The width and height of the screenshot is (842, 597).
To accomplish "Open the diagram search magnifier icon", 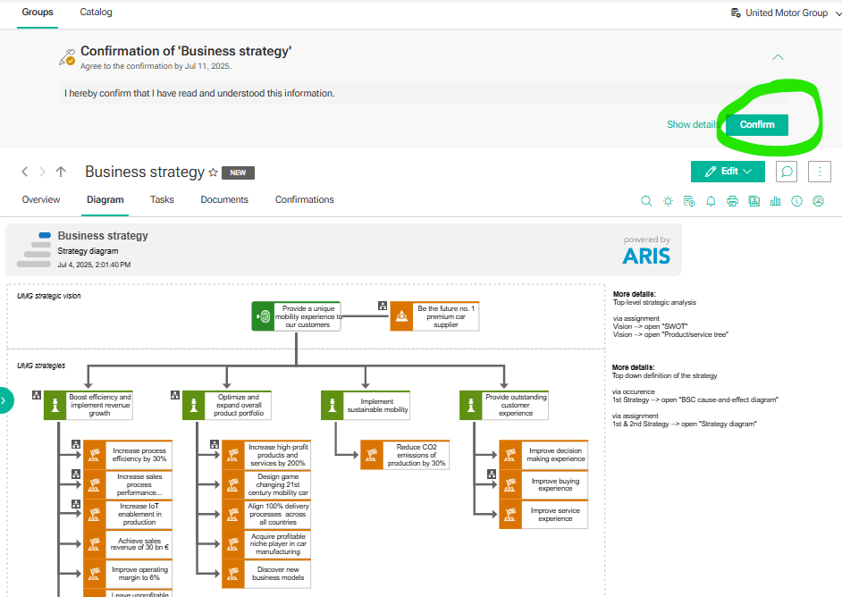I will pyautogui.click(x=646, y=201).
